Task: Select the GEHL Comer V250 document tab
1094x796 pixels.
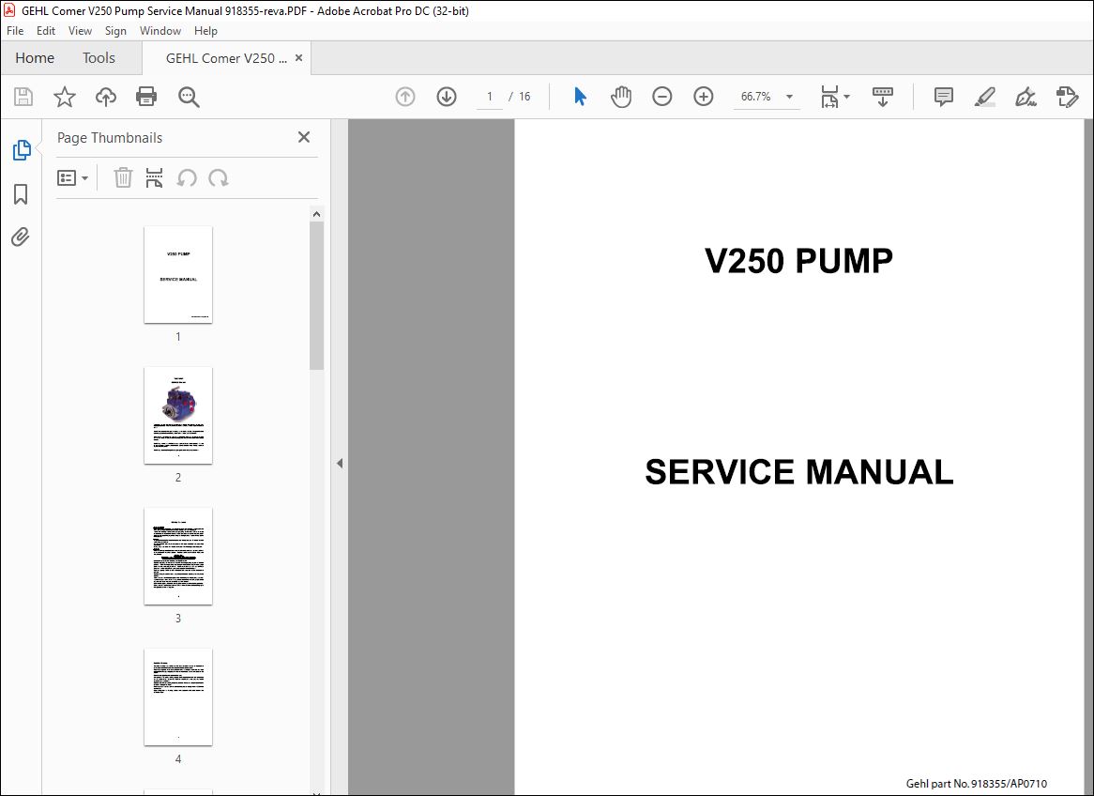Action: (226, 58)
